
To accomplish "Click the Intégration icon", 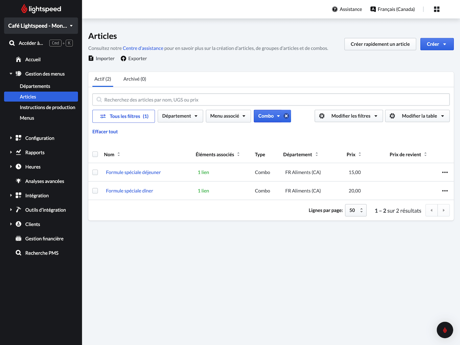I will 18,195.
